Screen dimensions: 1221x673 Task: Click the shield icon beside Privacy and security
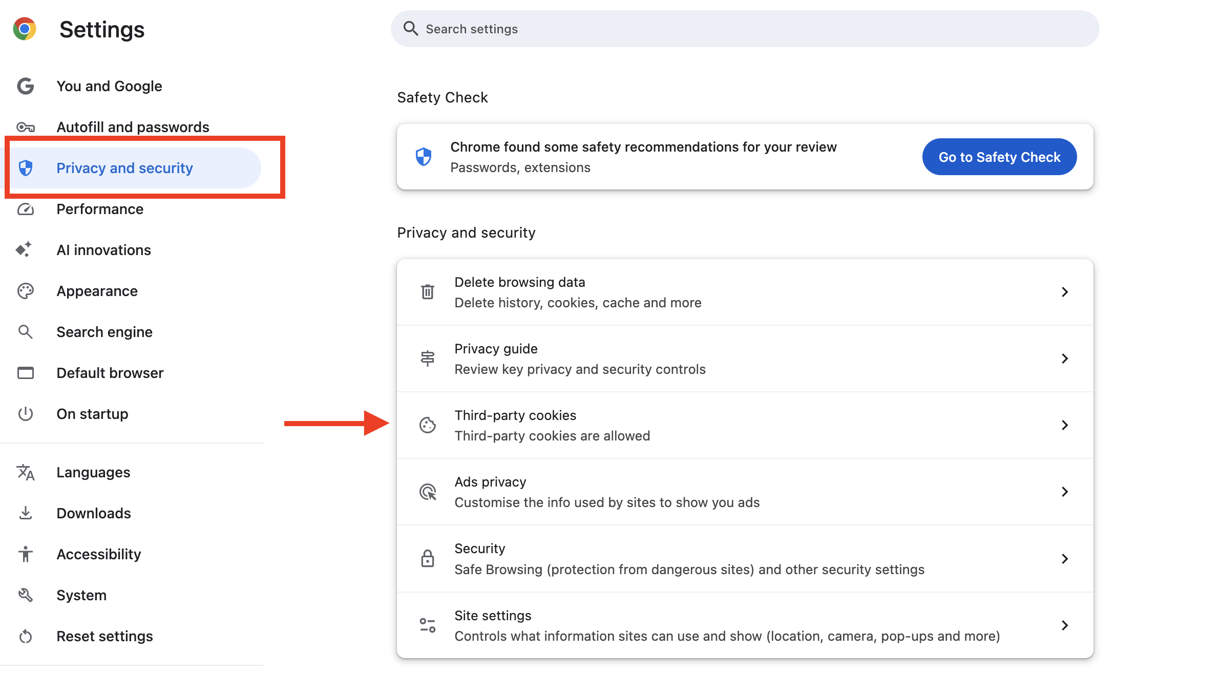(26, 168)
